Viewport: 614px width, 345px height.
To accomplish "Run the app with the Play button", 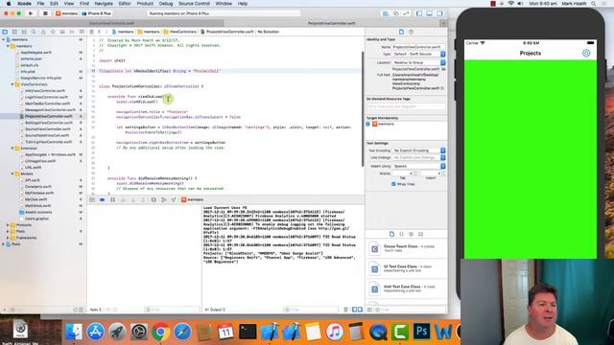I will click(31, 13).
